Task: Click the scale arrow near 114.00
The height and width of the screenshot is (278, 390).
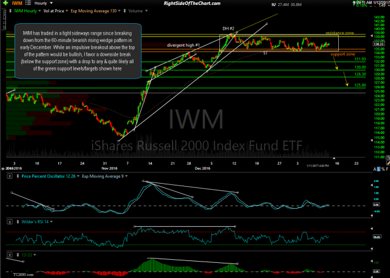Action: pyautogui.click(x=372, y=141)
